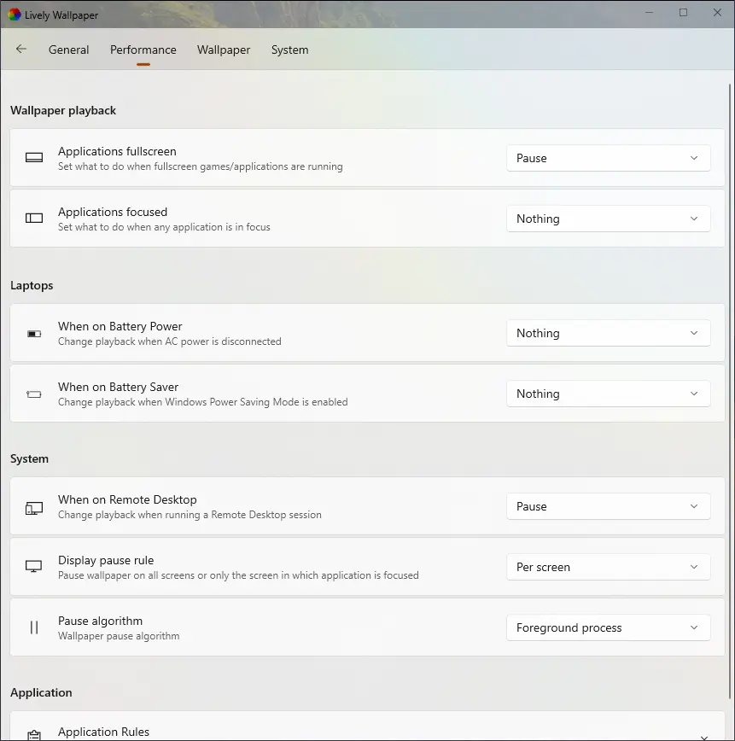Click the Lively Wallpaper logo in title bar
735x741 pixels.
click(13, 14)
